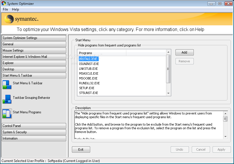
Task: Click the Description box scrollbar thumb
Action: [x=225, y=119]
